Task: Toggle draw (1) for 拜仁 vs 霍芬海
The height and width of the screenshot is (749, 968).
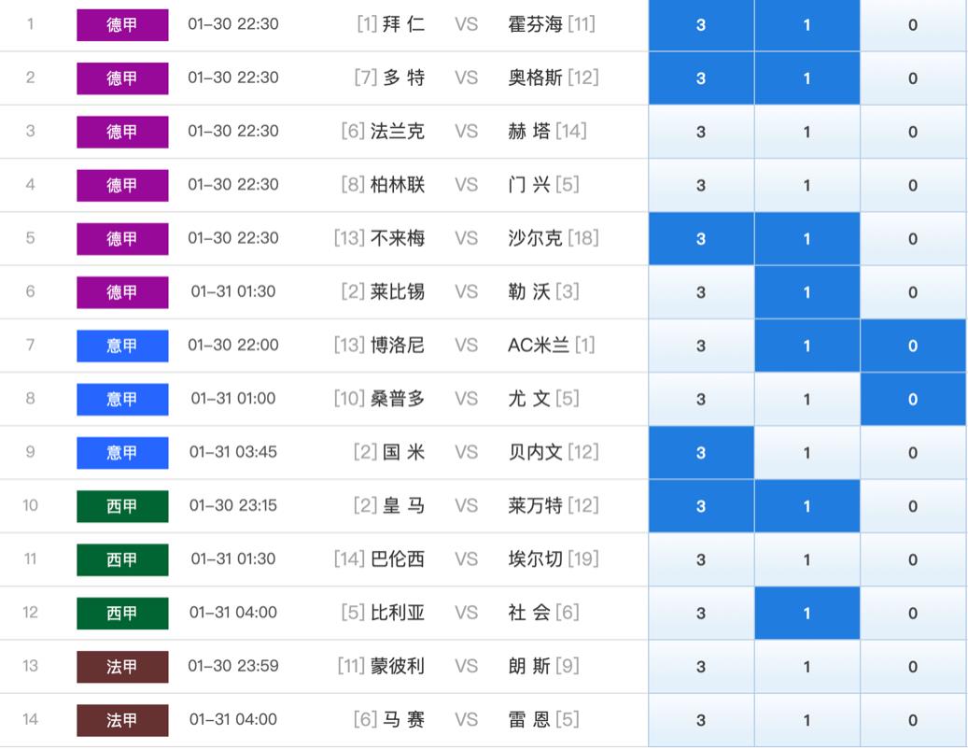Action: click(x=807, y=24)
